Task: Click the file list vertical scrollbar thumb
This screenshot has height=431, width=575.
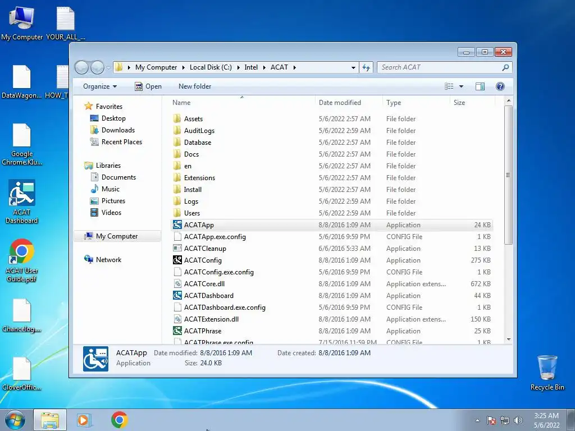Action: [x=508, y=175]
